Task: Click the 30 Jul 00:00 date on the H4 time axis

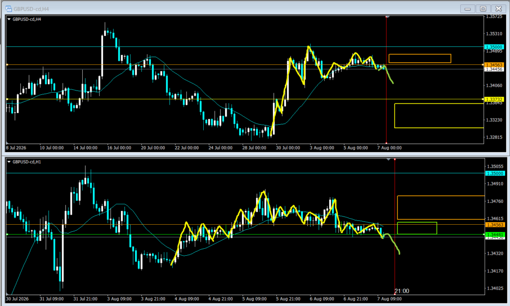Action: click(x=288, y=148)
